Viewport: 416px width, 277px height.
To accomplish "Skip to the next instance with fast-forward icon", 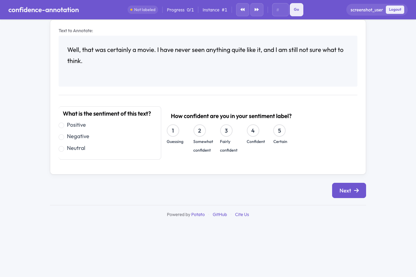I will [x=257, y=10].
